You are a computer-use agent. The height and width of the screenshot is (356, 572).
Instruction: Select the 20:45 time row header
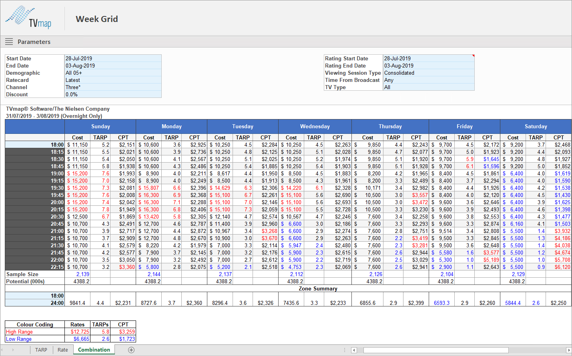tap(35, 224)
